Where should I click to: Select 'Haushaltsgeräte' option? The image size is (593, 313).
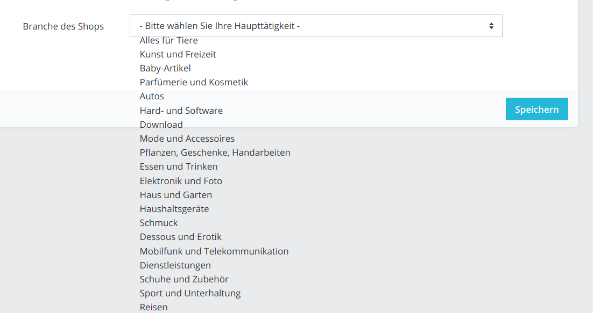174,209
